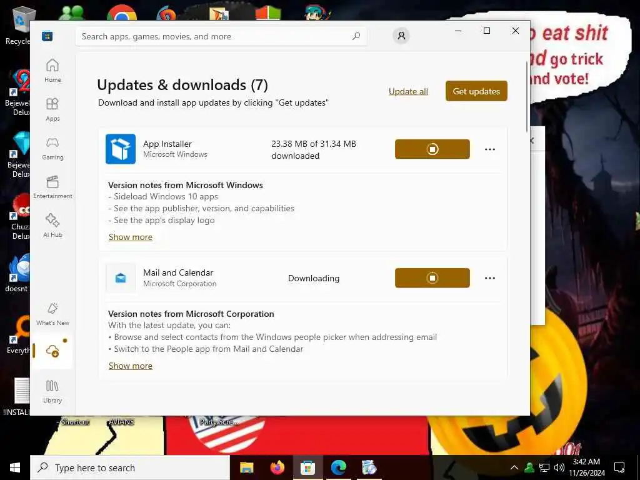Open the Home section in the Store sidebar

52,71
